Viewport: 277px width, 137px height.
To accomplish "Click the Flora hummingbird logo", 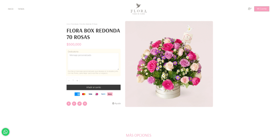I will (x=138, y=9).
